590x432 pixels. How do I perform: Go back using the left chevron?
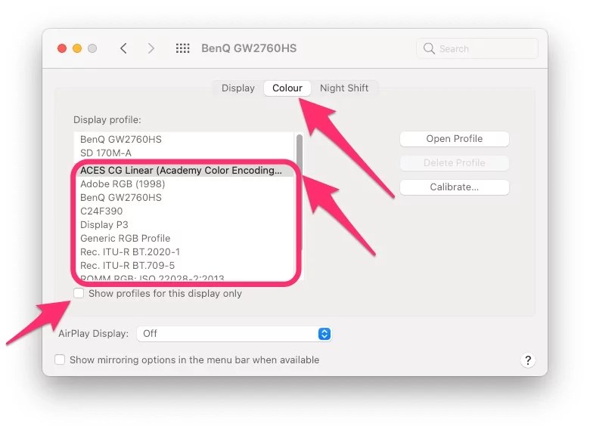point(123,48)
